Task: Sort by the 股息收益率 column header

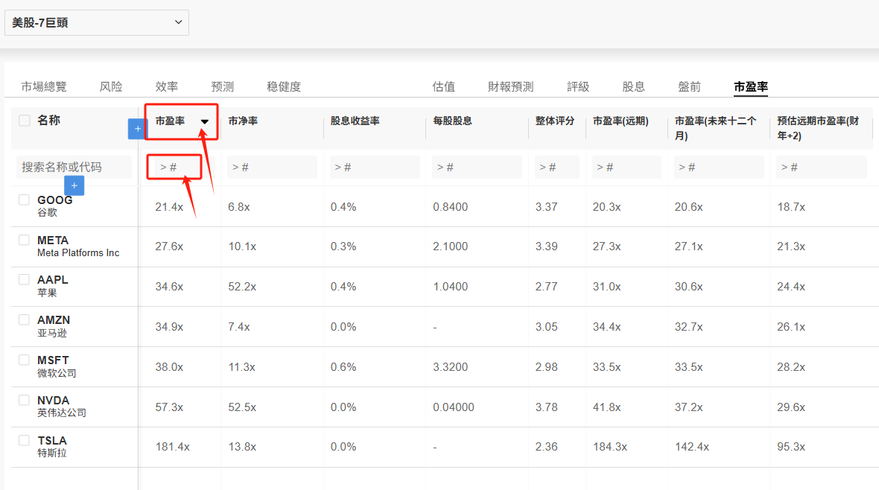Action: [355, 121]
